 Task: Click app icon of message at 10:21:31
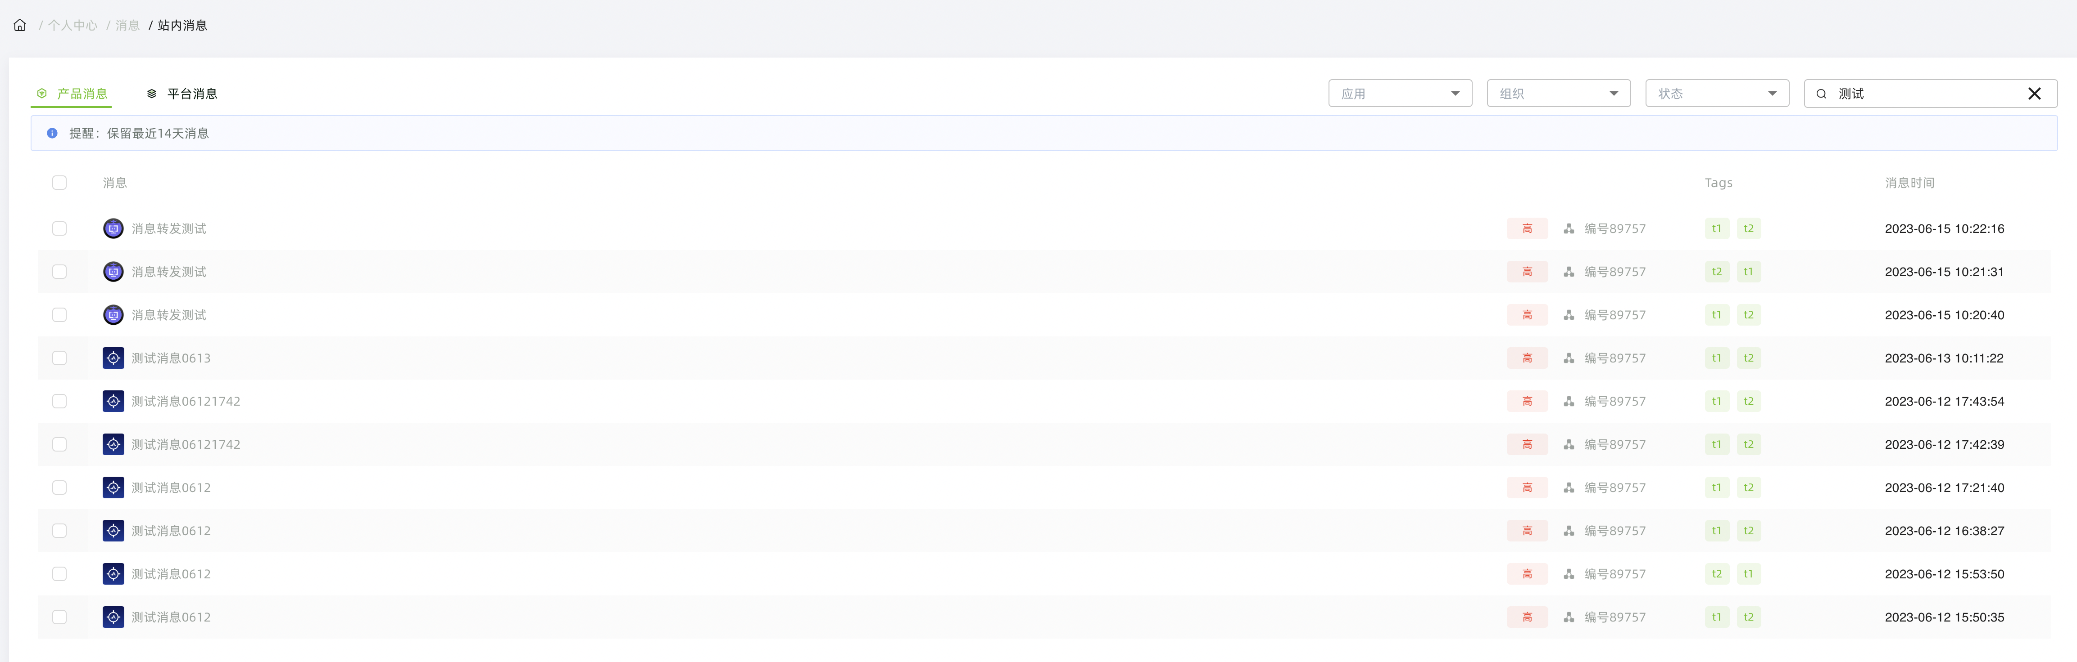click(x=113, y=272)
